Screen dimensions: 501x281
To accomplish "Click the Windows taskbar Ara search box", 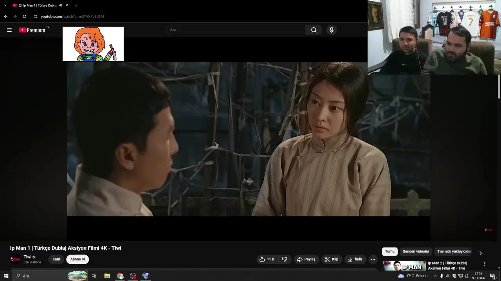I will (x=50, y=276).
